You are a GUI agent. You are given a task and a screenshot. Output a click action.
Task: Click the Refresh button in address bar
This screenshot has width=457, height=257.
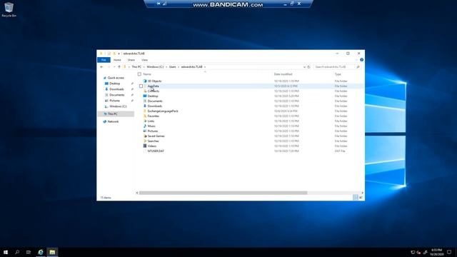[309, 67]
